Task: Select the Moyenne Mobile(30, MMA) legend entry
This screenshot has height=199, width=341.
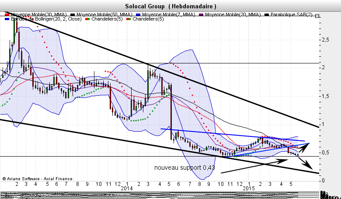Action: coord(36,14)
